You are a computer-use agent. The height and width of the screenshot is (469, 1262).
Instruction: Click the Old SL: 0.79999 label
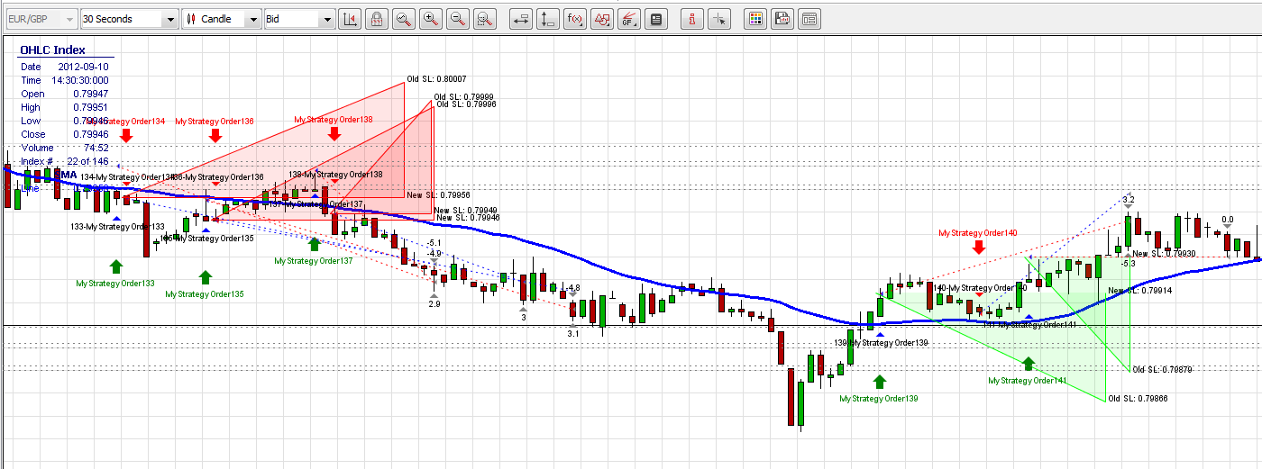click(463, 96)
